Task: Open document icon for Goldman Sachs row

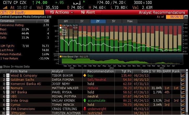Action: 8,80
